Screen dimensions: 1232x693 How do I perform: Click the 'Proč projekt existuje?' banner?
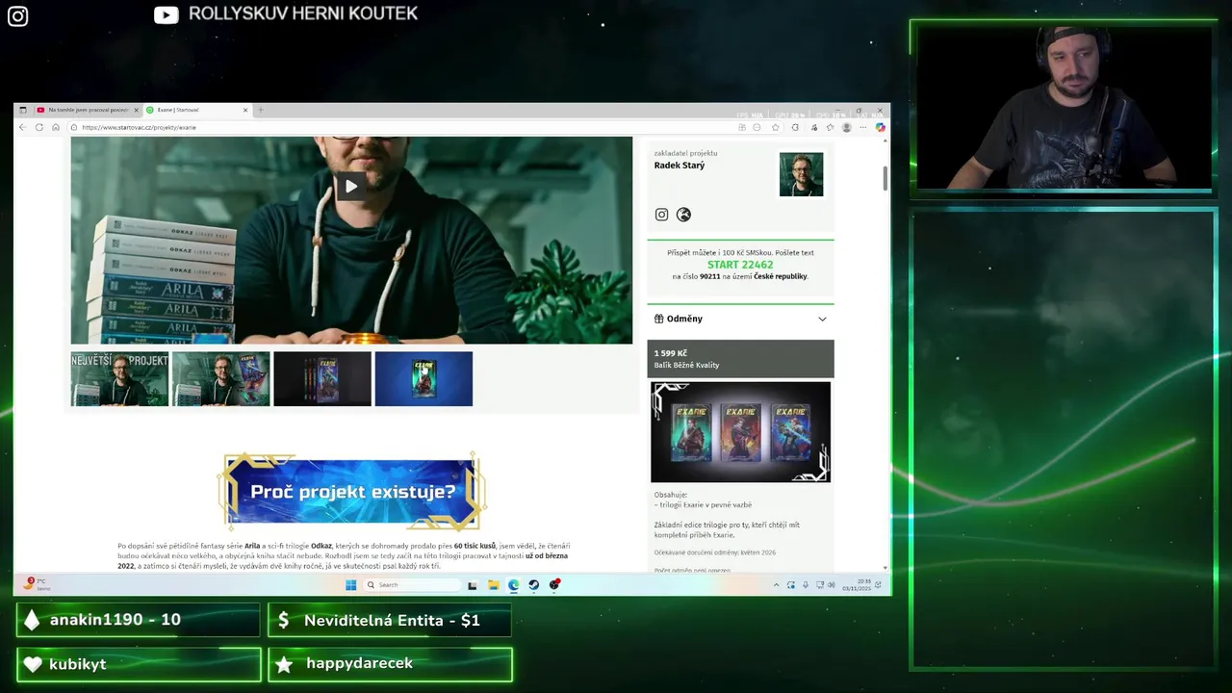352,491
